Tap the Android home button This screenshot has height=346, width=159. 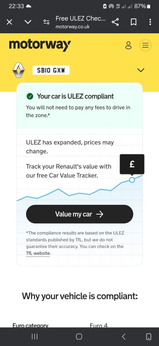pos(79,337)
